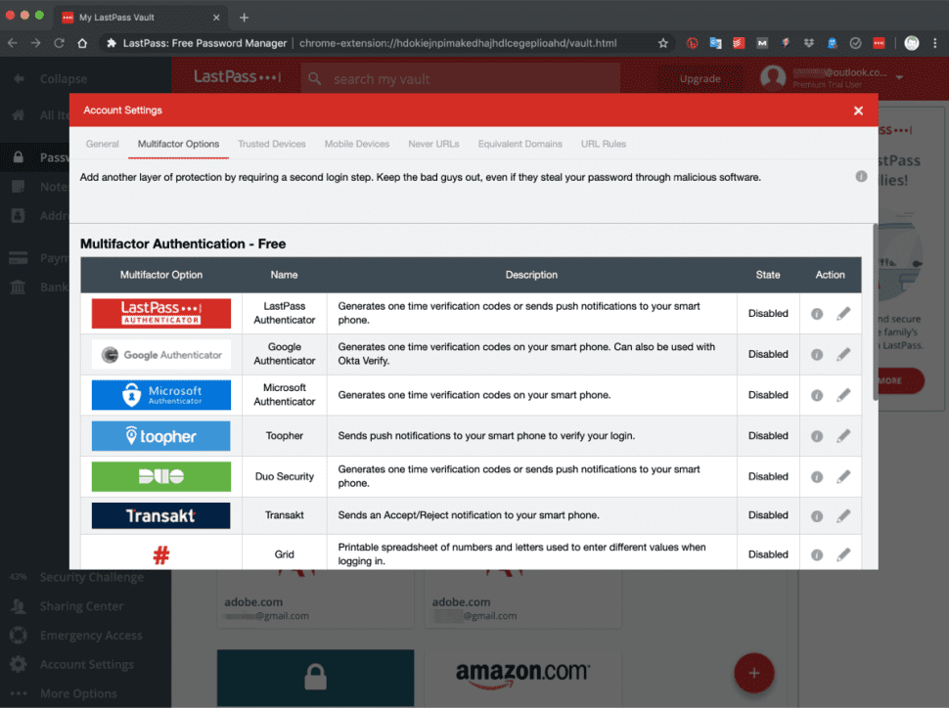This screenshot has width=949, height=708.
Task: Edit Grid settings with pencil icon
Action: (843, 554)
